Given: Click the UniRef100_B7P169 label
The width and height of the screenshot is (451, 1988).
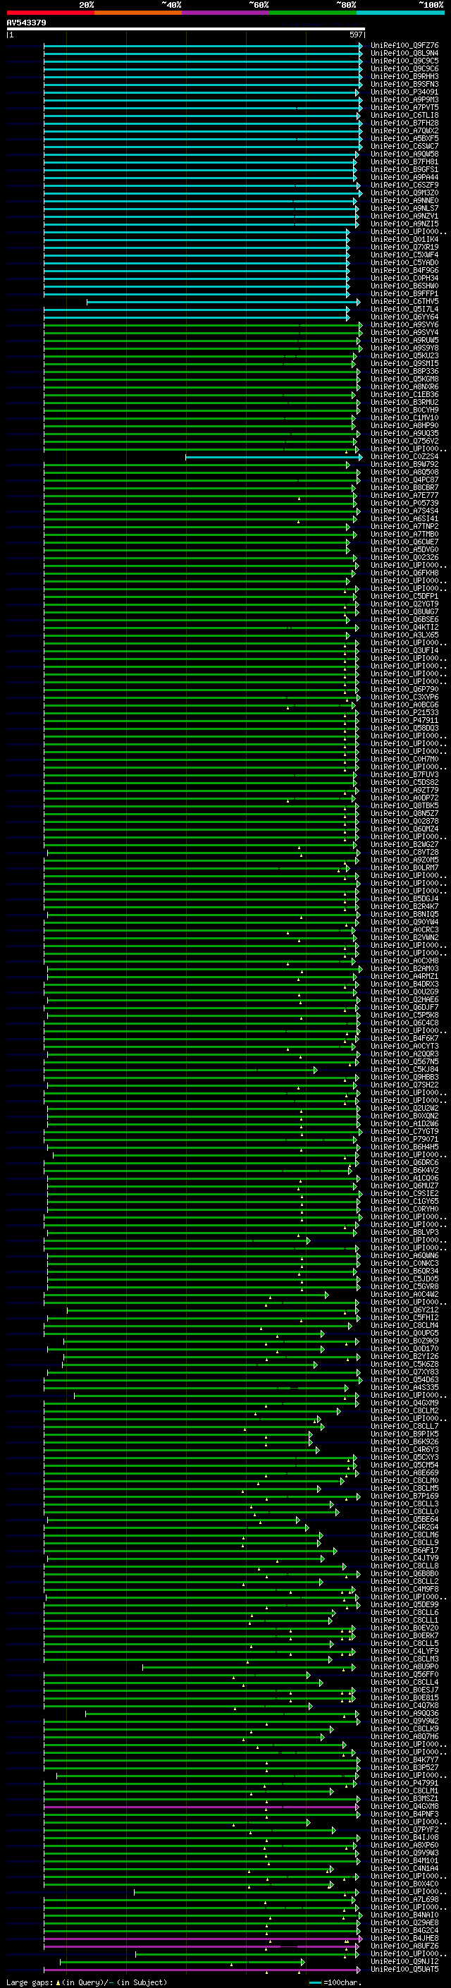Looking at the screenshot, I should click(404, 1496).
